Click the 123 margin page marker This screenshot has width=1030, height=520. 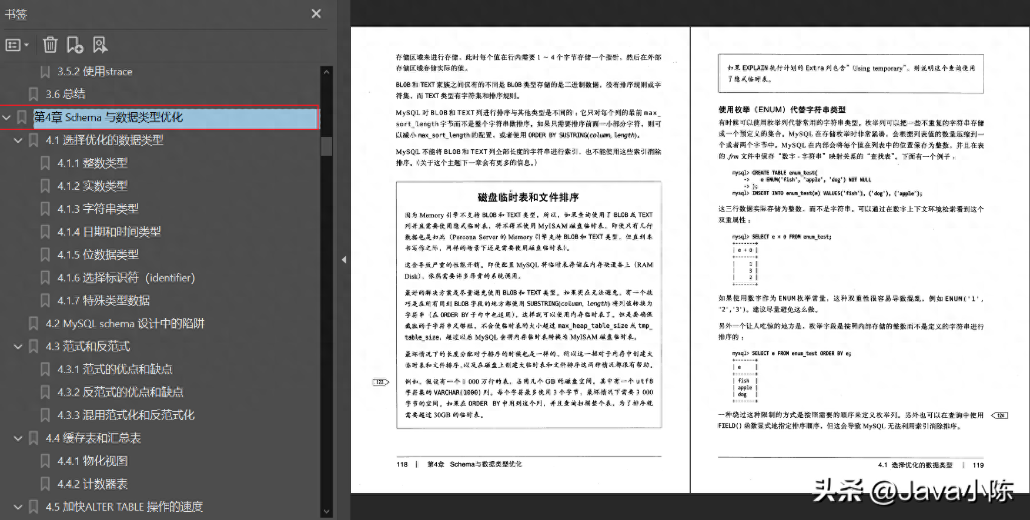381,382
